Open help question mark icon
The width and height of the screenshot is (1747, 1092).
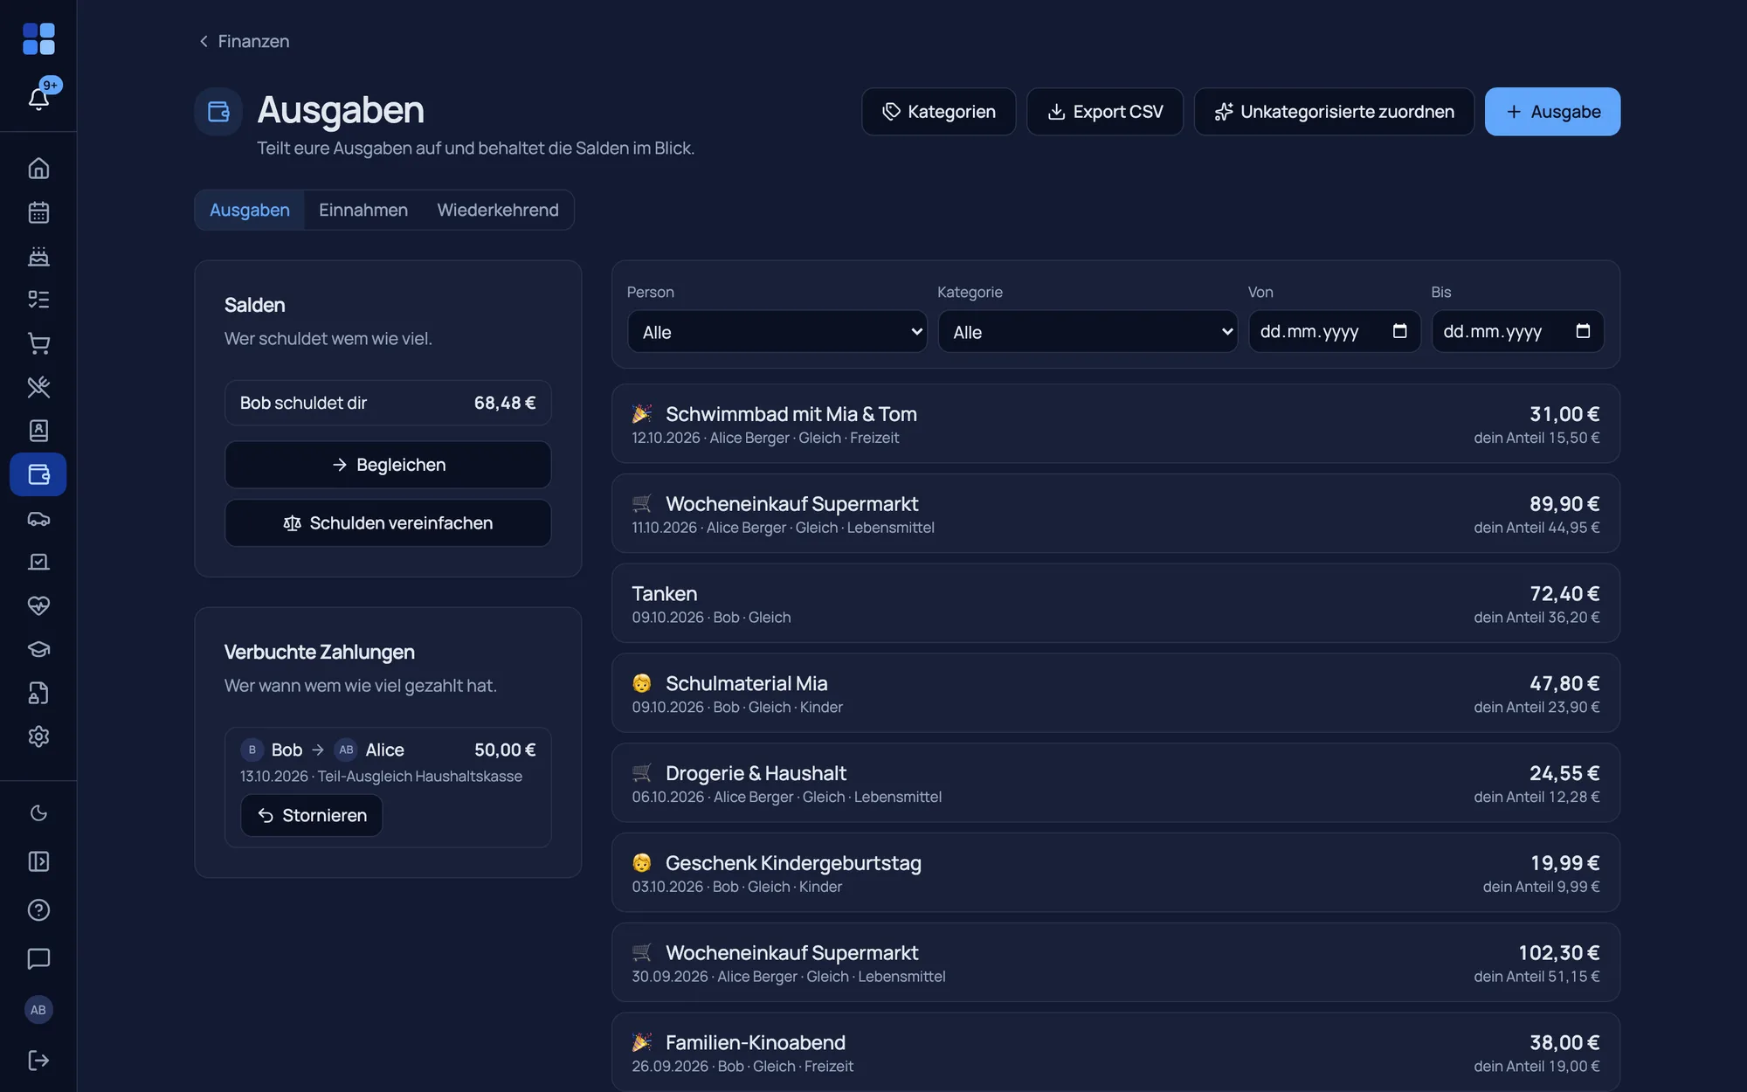point(38,910)
